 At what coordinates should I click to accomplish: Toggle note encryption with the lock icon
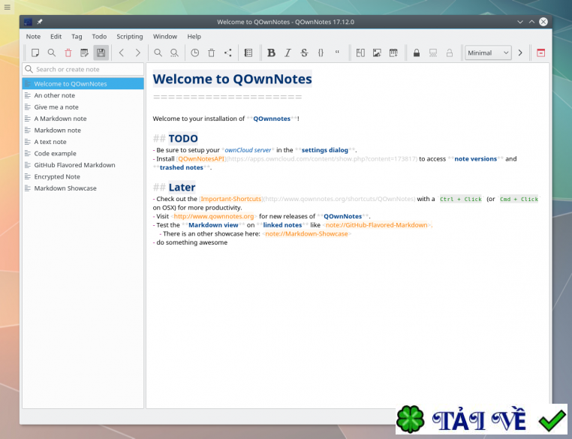(x=416, y=53)
